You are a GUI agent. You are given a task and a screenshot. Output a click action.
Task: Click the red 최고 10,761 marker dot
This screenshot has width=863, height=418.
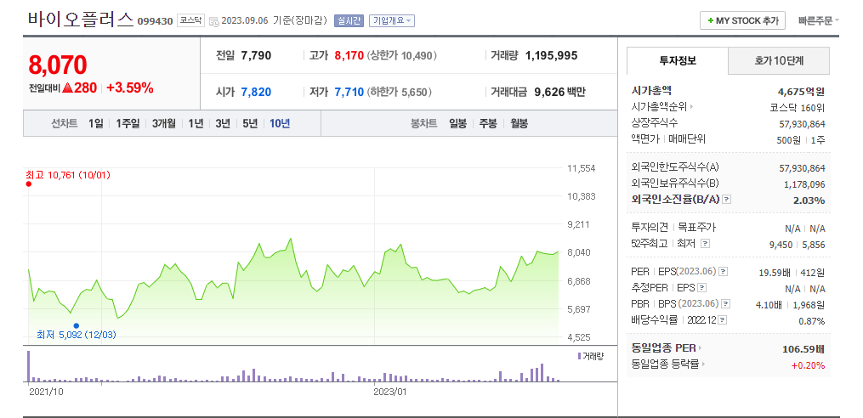(x=29, y=184)
